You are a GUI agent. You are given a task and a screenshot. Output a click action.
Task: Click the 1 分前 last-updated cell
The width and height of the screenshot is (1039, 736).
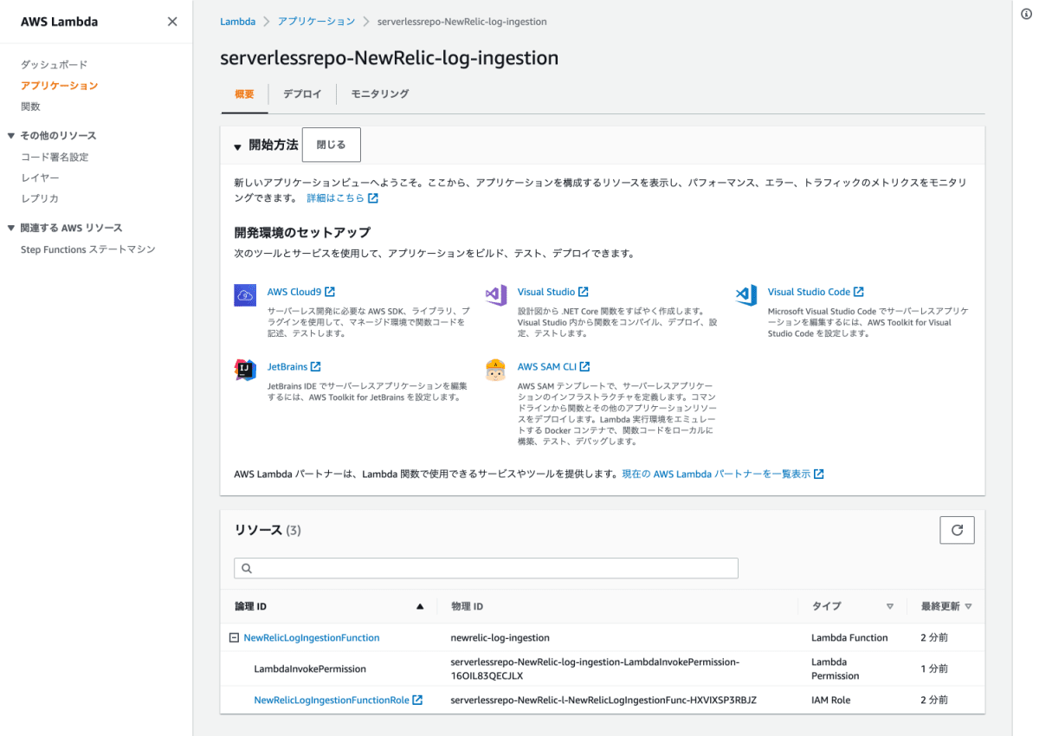pyautogui.click(x=934, y=668)
